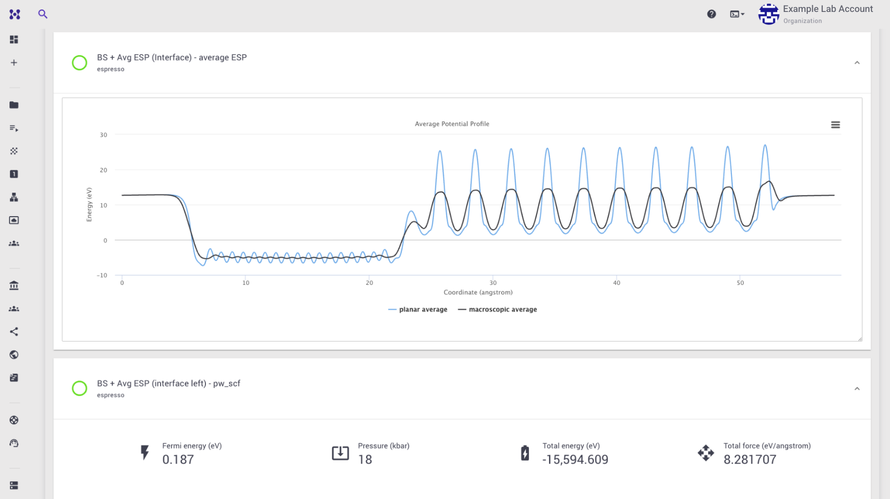Click the green status circle of pw_scf
Screen dimensions: 890x499
79,388
